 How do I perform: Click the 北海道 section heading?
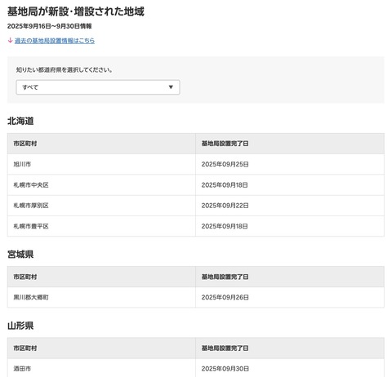pyautogui.click(x=20, y=121)
